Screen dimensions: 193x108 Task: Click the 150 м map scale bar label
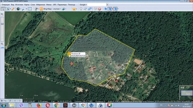tap(36, 95)
